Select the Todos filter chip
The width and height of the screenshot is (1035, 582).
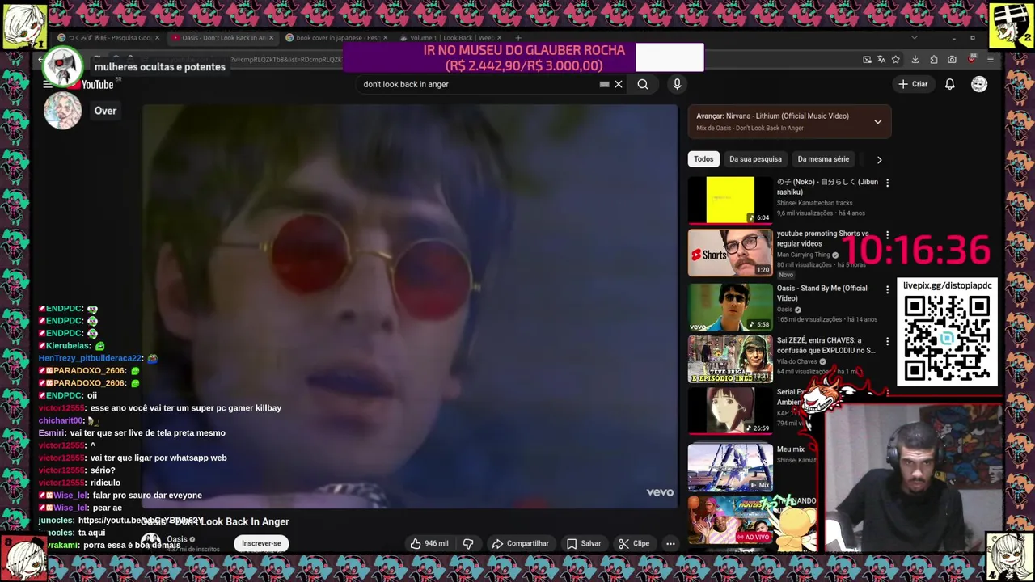coord(703,159)
